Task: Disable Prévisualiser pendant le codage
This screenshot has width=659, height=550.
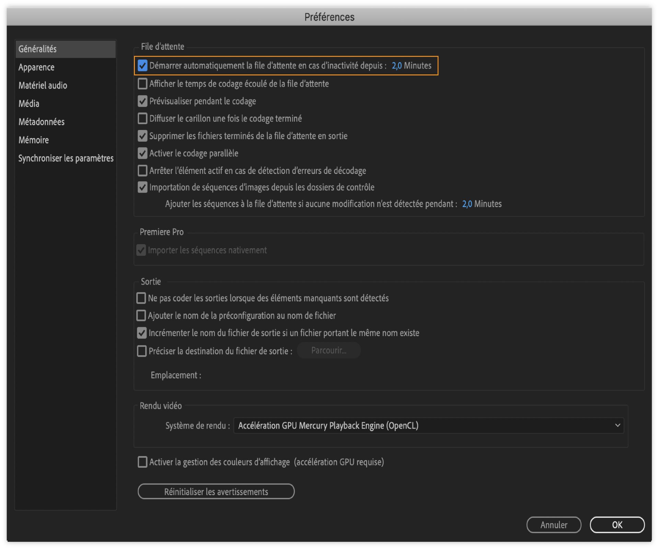Action: pos(142,101)
